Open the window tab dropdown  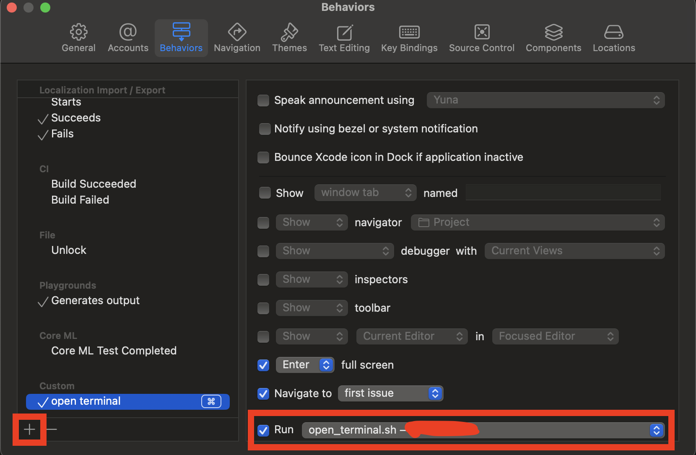pos(365,193)
